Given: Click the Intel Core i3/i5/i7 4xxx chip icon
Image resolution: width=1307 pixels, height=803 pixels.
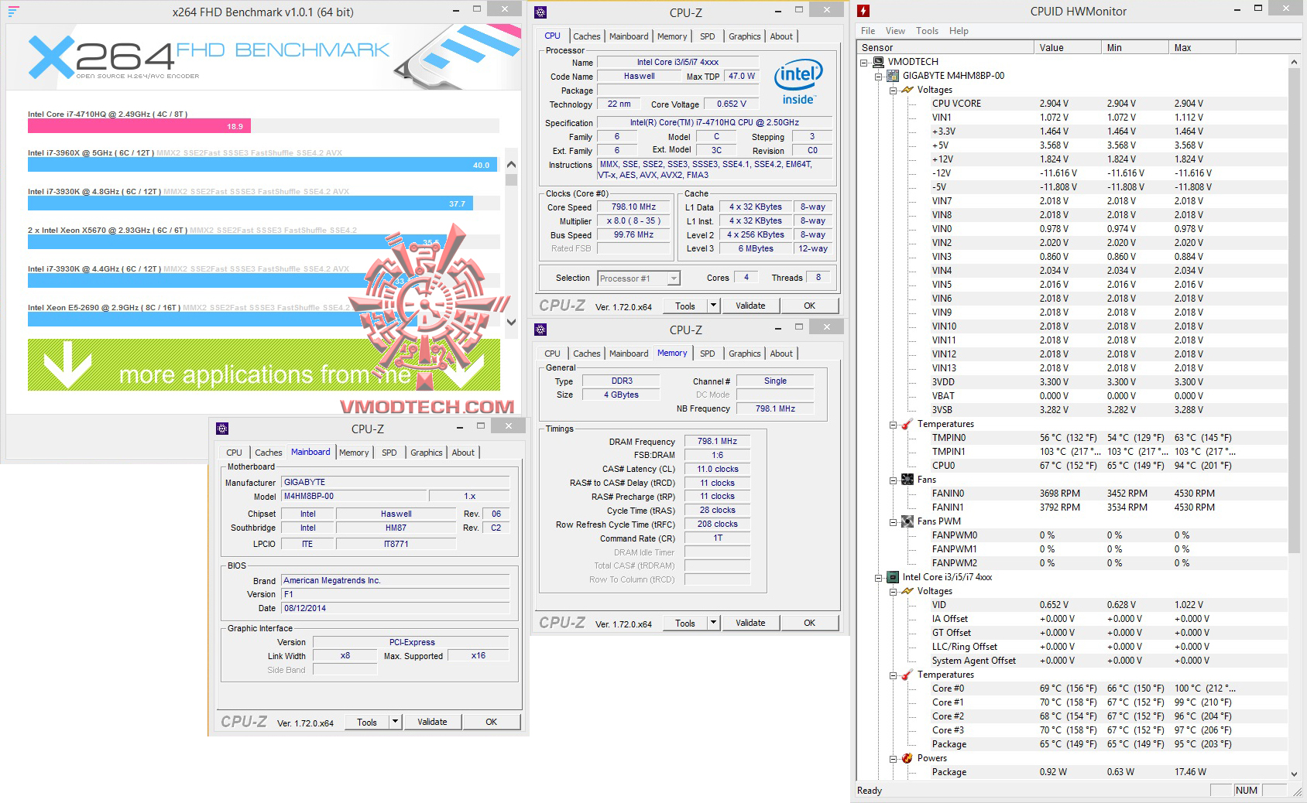Looking at the screenshot, I should [x=892, y=577].
